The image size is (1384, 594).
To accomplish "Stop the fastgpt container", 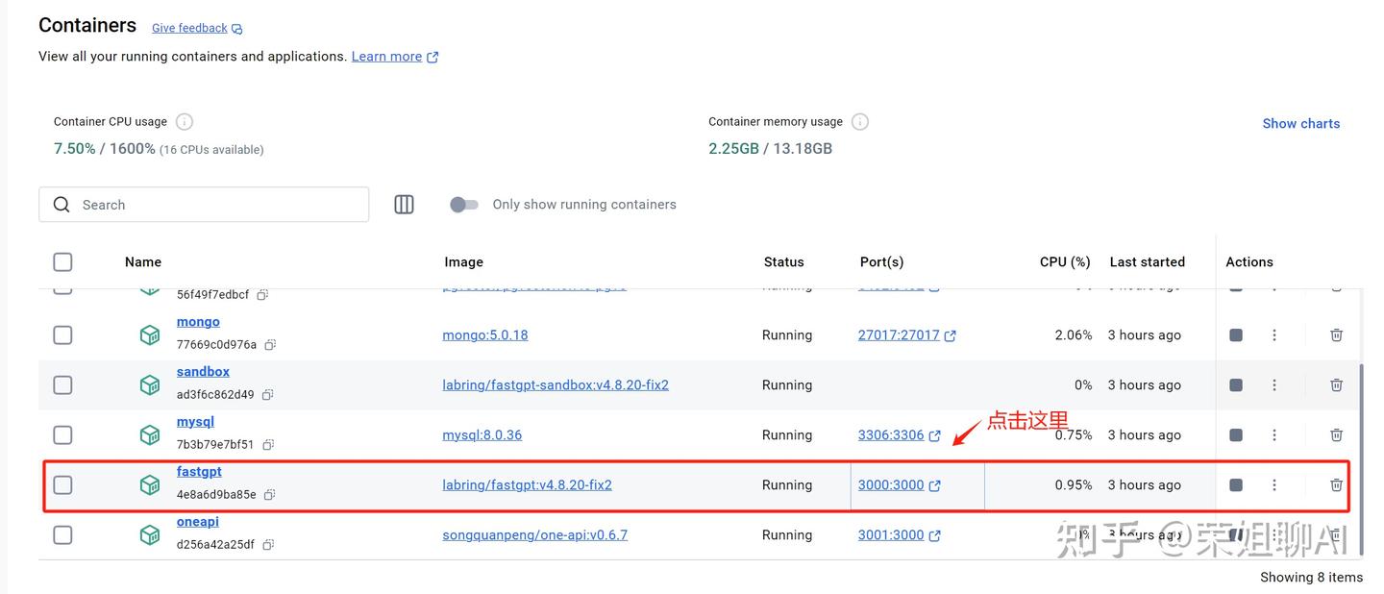I will (1236, 484).
